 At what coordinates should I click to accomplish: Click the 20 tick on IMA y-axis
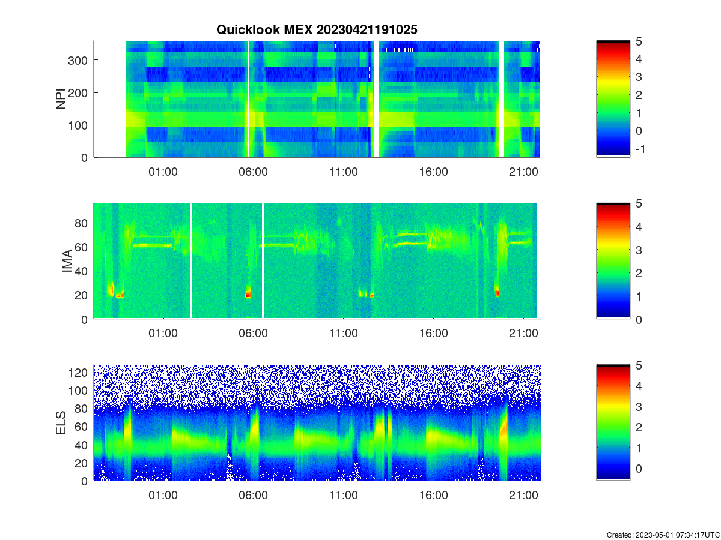click(82, 295)
